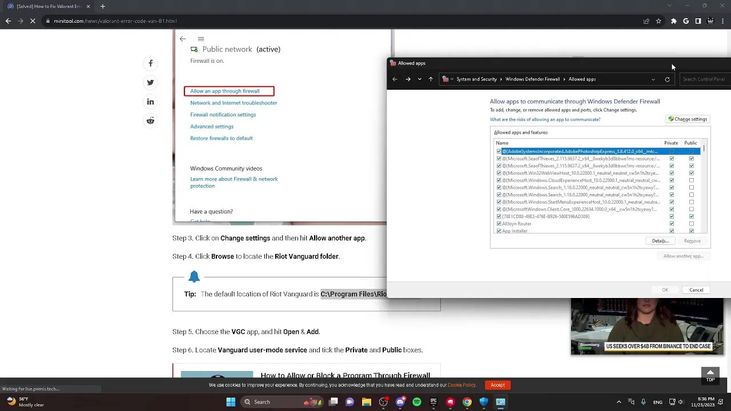Image resolution: width=731 pixels, height=411 pixels.
Task: Share the article on Reddit
Action: 151,120
